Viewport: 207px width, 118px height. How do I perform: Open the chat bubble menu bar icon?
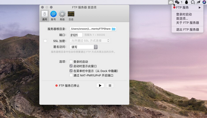[193, 2]
